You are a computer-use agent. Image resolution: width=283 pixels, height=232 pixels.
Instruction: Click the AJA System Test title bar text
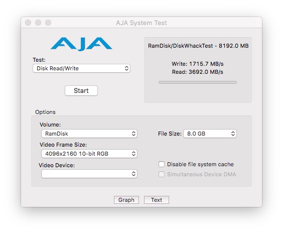point(141,23)
